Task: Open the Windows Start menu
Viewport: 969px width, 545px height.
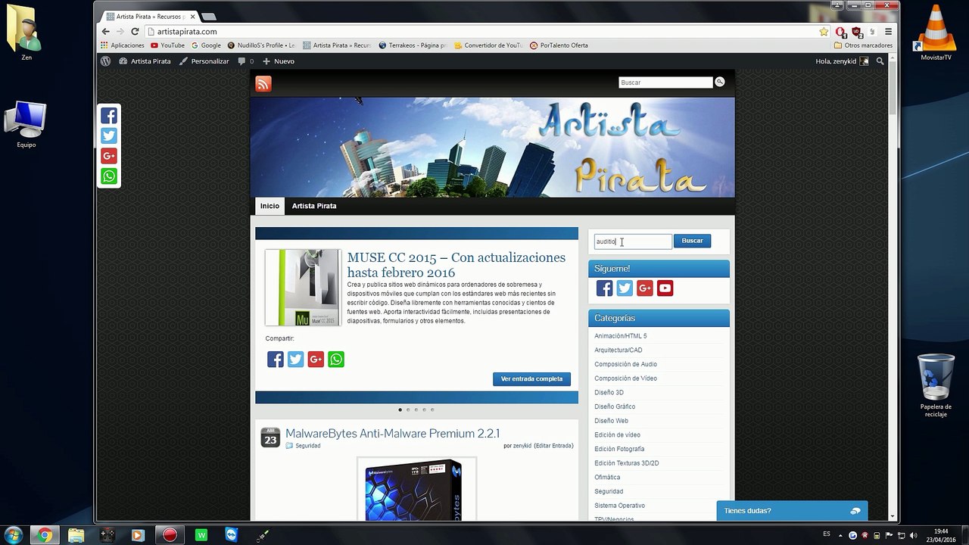Action: coord(14,535)
